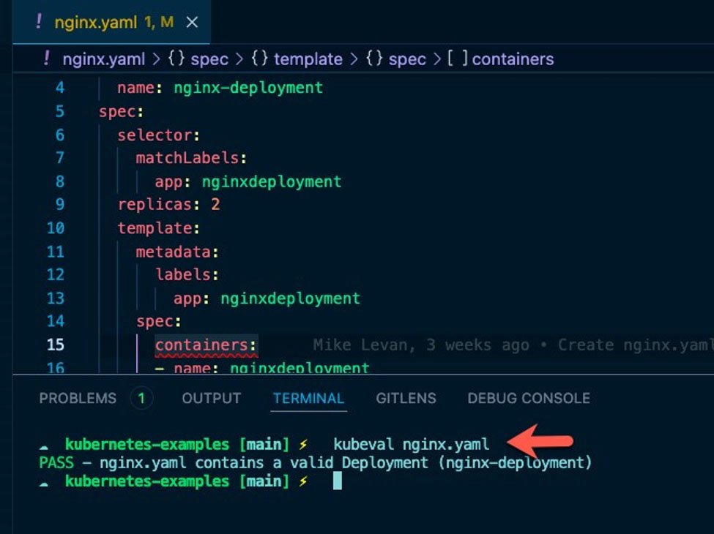Click the kubeval nginx.yaml command text
714x534 pixels.
[411, 443]
